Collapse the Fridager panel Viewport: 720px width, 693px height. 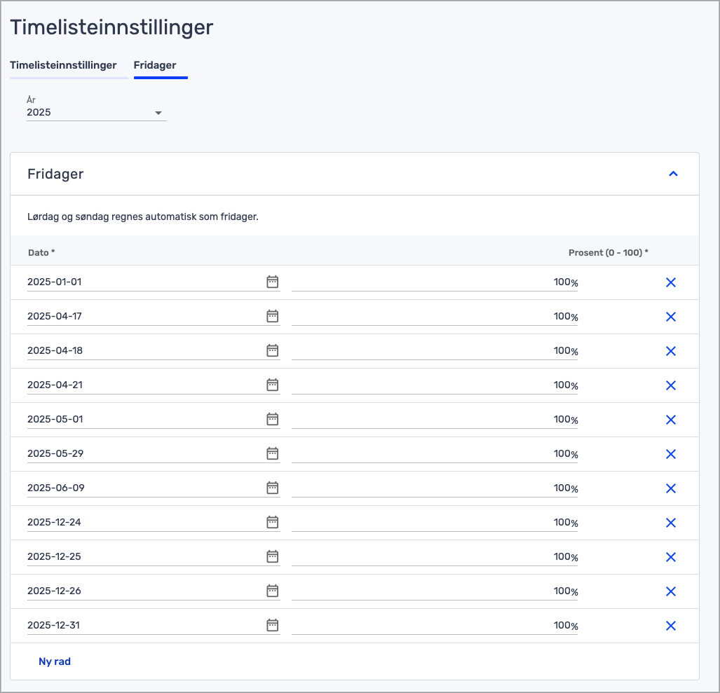pos(673,174)
